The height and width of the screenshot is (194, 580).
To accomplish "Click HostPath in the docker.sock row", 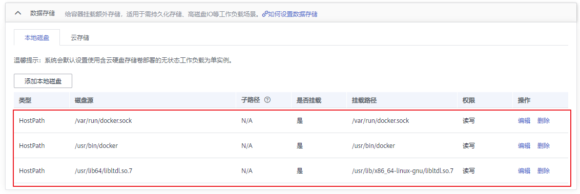I will tap(32, 120).
